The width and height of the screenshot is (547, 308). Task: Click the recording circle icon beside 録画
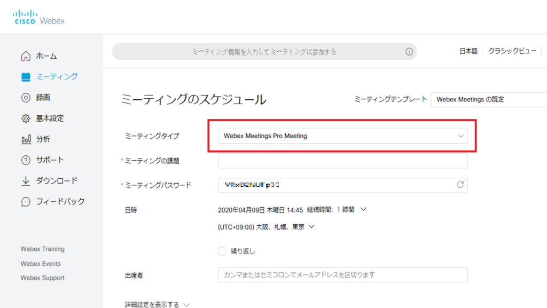(x=26, y=98)
